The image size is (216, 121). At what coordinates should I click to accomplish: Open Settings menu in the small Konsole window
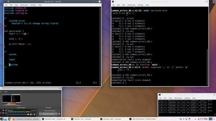(187, 98)
